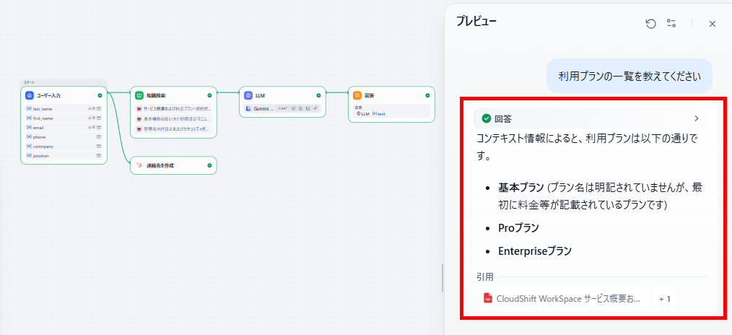
Task: Select the last_name variable row
Action: tap(64, 109)
